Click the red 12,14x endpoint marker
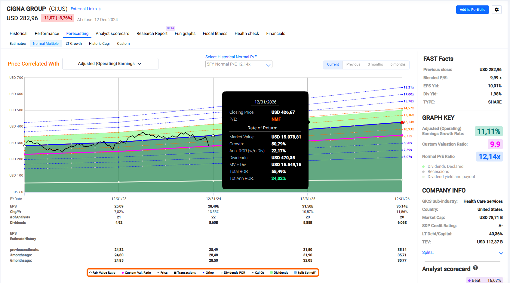The height and width of the screenshot is (283, 510). [402, 122]
